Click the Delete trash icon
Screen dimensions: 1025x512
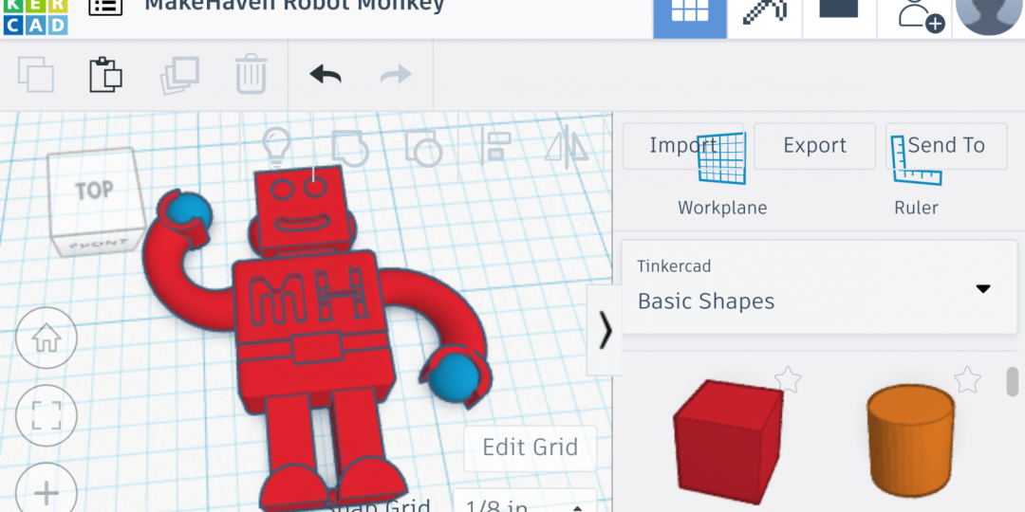(251, 74)
